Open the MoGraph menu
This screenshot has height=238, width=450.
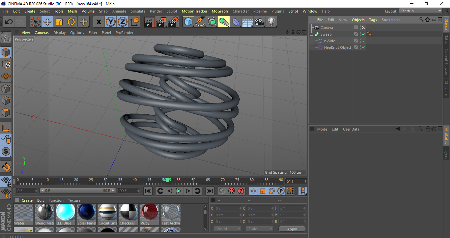pos(220,11)
